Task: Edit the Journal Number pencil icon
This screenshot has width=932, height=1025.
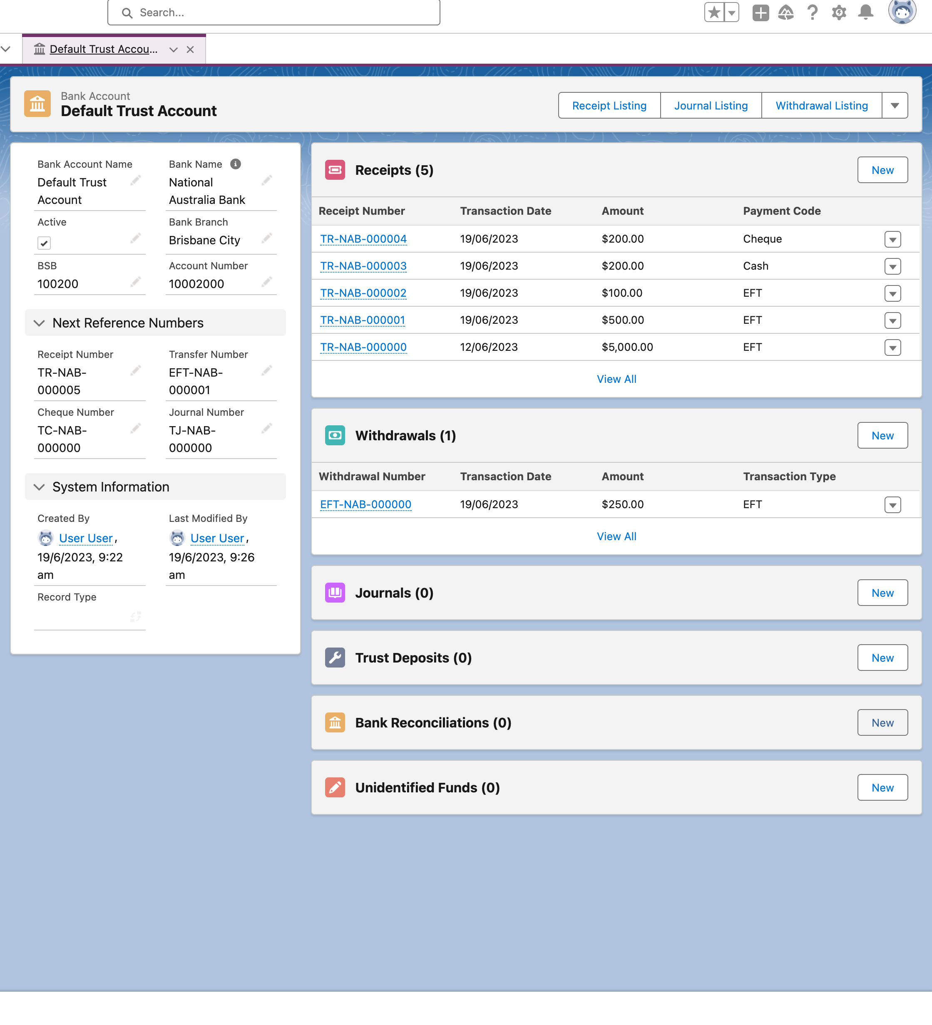Action: point(266,429)
